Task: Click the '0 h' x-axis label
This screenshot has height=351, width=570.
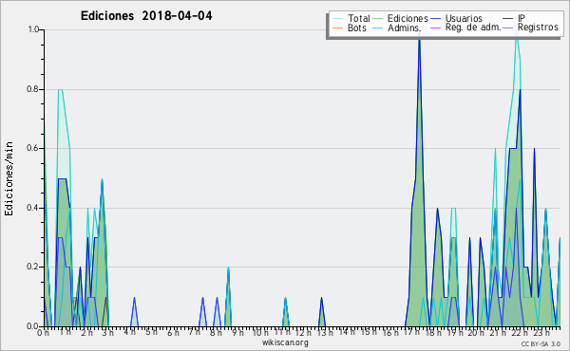Action: [43, 332]
